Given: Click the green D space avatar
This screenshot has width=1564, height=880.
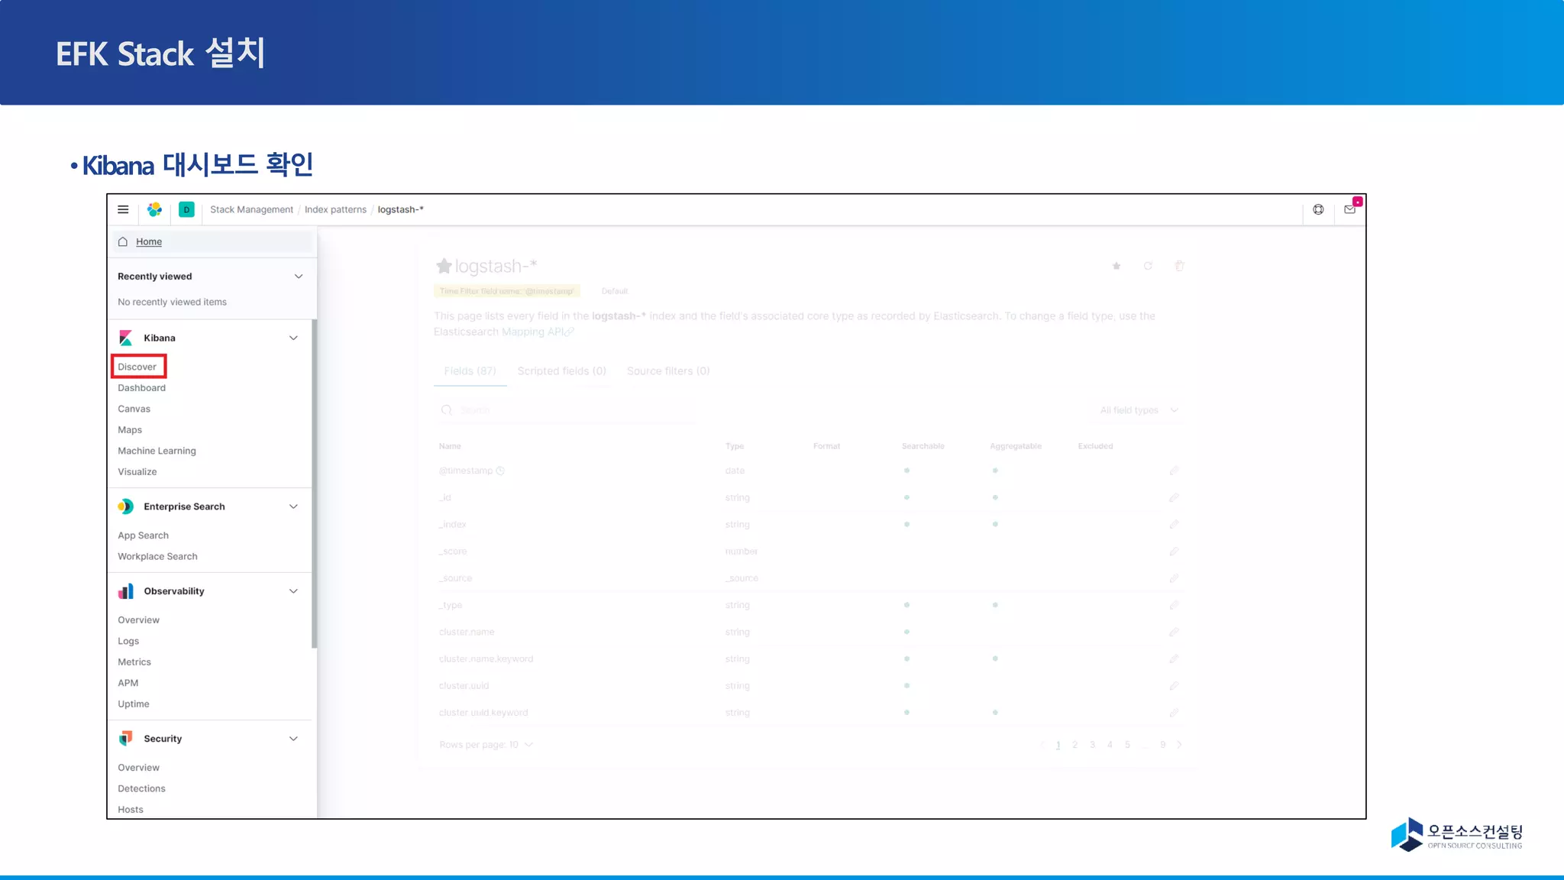Looking at the screenshot, I should 186,209.
